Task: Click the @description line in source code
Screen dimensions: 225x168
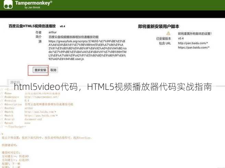Action: tap(37, 104)
